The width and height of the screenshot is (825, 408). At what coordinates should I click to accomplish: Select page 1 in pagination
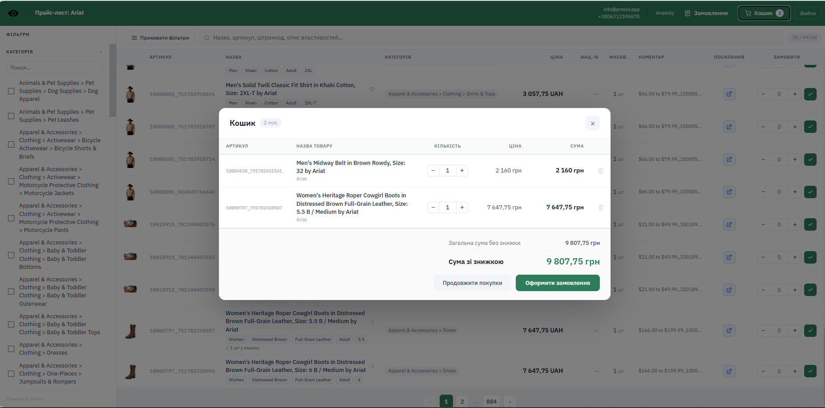(446, 401)
